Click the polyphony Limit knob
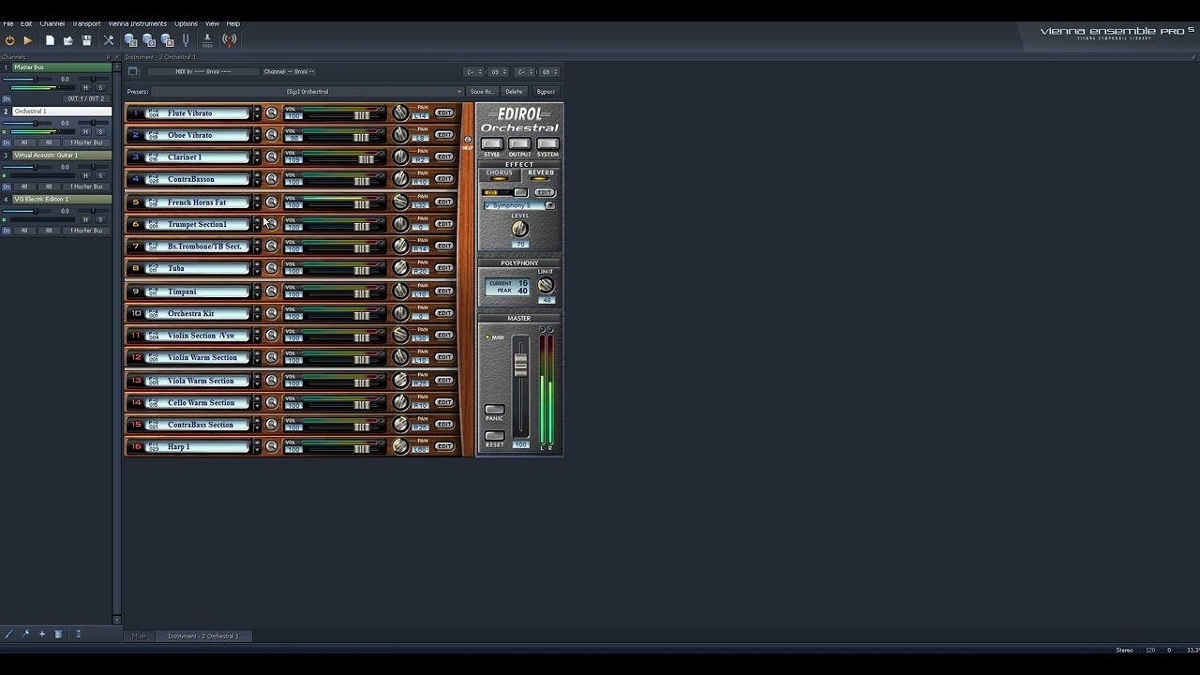The width and height of the screenshot is (1200, 675). pyautogui.click(x=546, y=286)
